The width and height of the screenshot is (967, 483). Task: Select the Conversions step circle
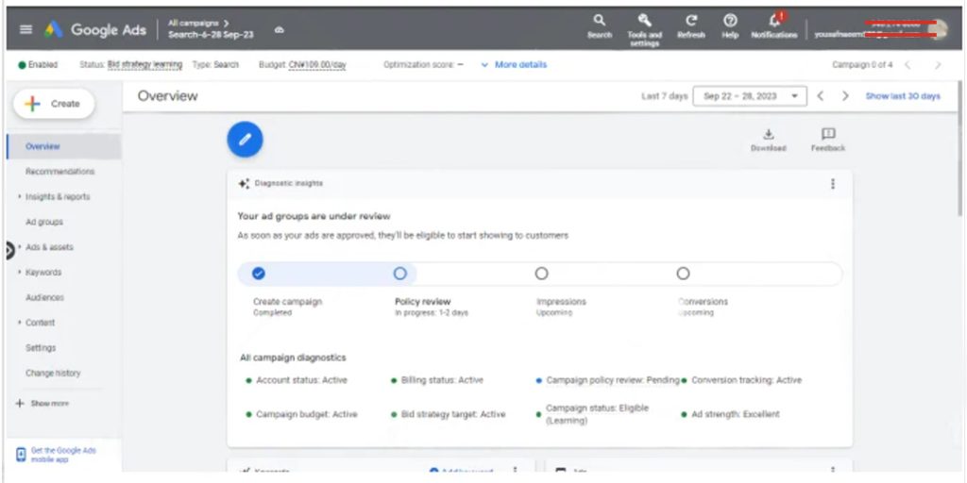683,274
